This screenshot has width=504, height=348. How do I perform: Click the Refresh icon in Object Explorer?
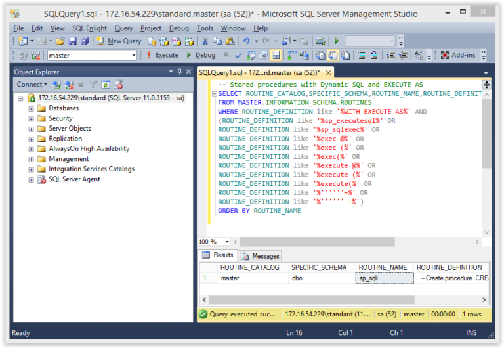[105, 85]
